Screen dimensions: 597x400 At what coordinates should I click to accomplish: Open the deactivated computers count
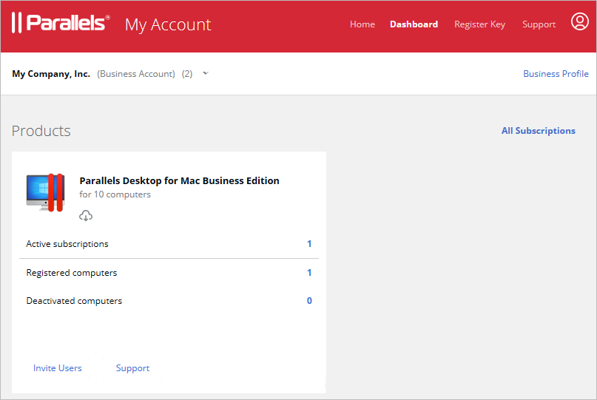point(309,301)
